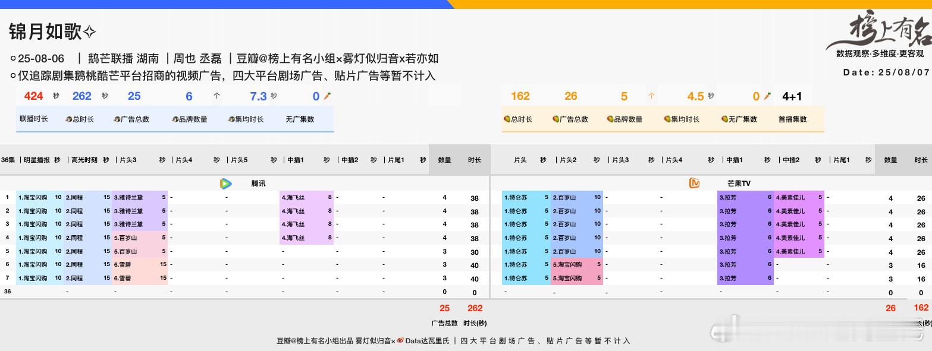Click the red 26 total under Mango table
The image size is (932, 351).
point(890,308)
